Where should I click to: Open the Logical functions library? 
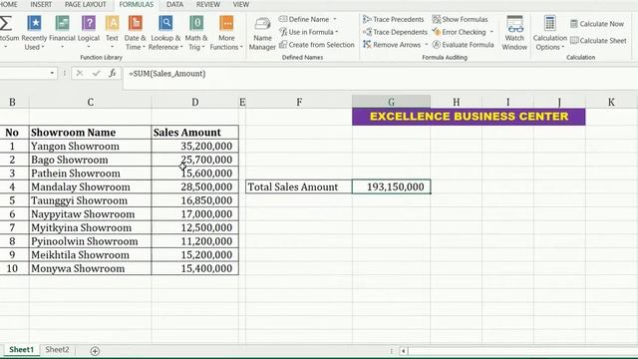89,33
